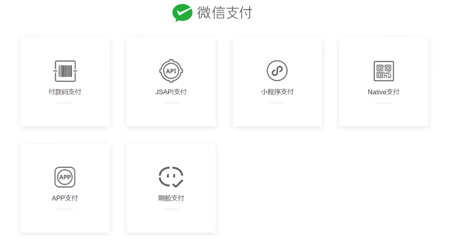Click the circular API gear icon
Screen dimensions: 449x246
[x=171, y=71]
